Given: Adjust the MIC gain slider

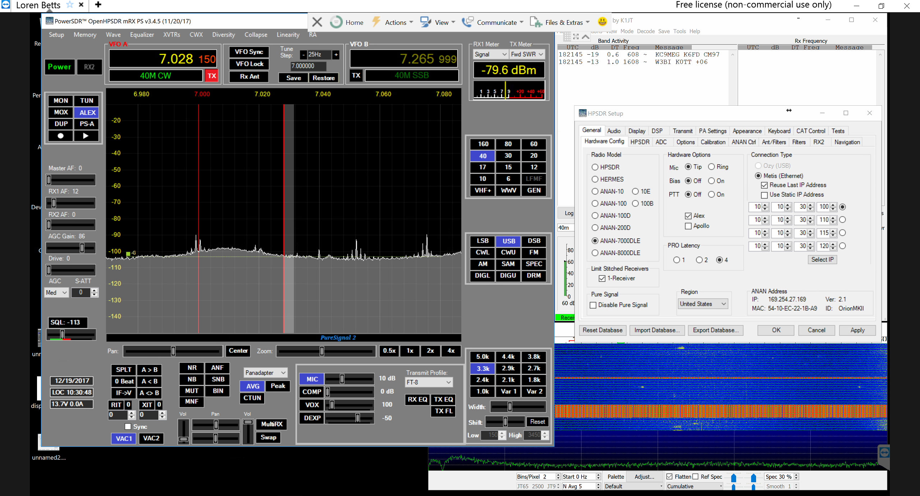Looking at the screenshot, I should (x=349, y=379).
